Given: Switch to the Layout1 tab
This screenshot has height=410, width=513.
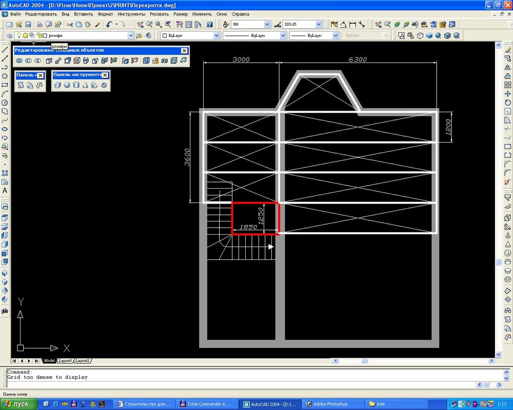Looking at the screenshot, I should [x=65, y=361].
